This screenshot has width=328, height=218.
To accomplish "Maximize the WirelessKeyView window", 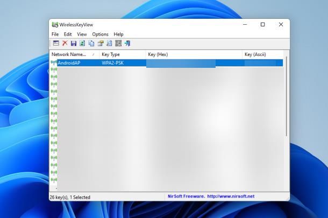I will pyautogui.click(x=263, y=25).
